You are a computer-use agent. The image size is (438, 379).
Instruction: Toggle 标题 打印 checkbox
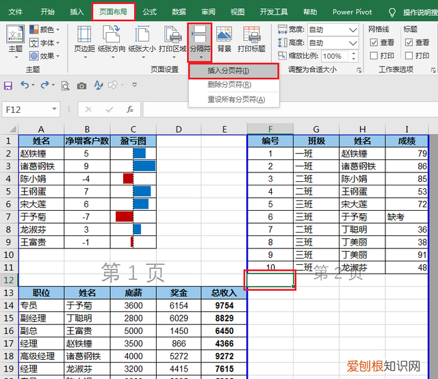coord(409,55)
